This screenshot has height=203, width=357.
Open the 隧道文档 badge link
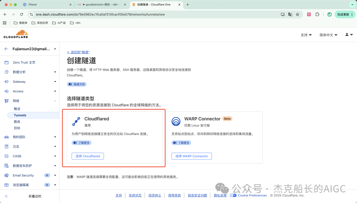tap(76, 84)
